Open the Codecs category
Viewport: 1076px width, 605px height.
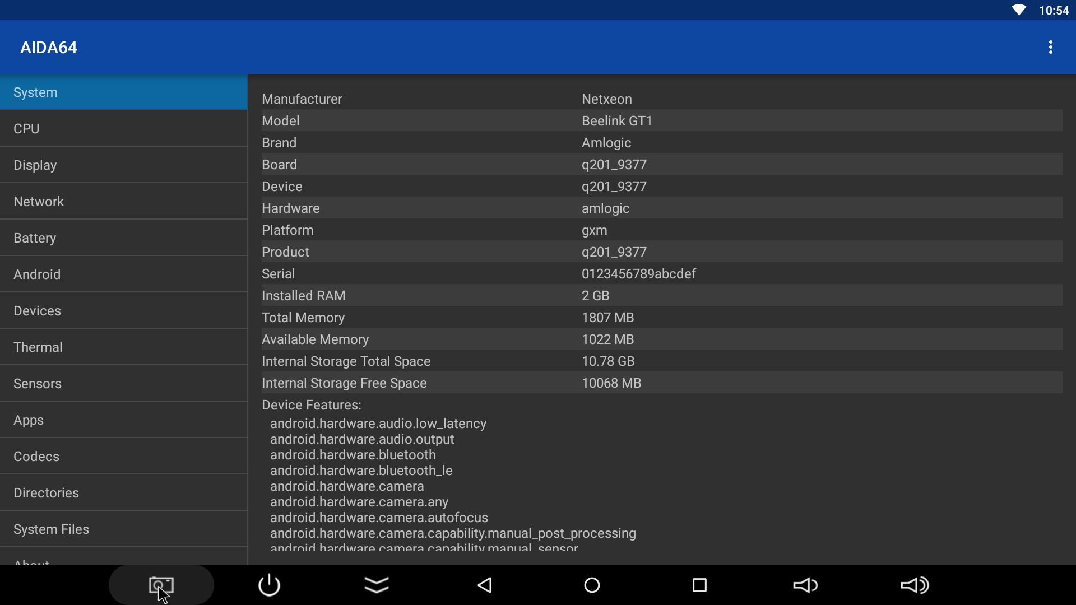tap(124, 457)
